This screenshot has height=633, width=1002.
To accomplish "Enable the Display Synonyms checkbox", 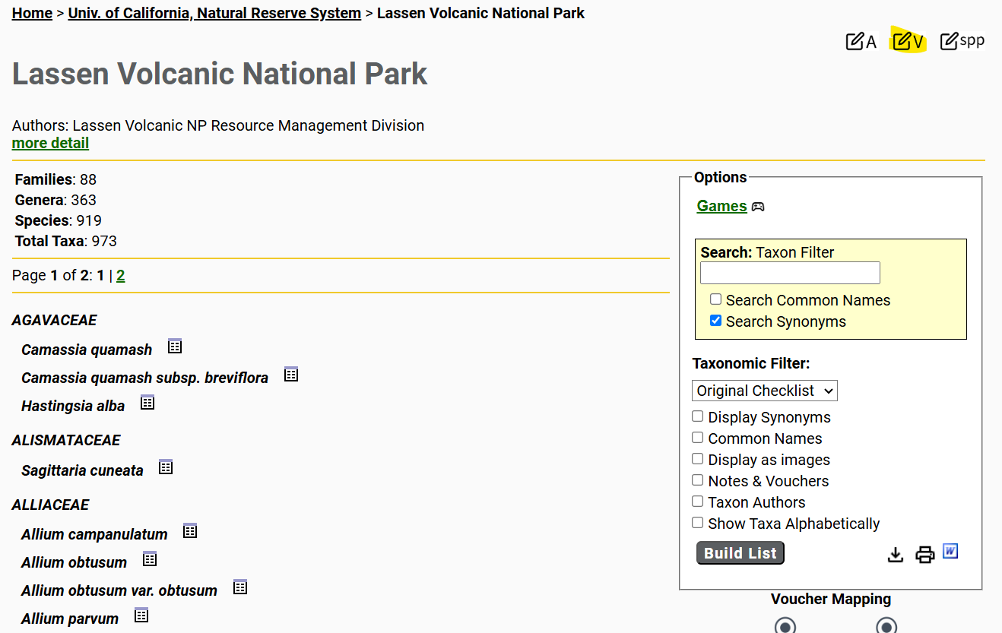I will 697,416.
